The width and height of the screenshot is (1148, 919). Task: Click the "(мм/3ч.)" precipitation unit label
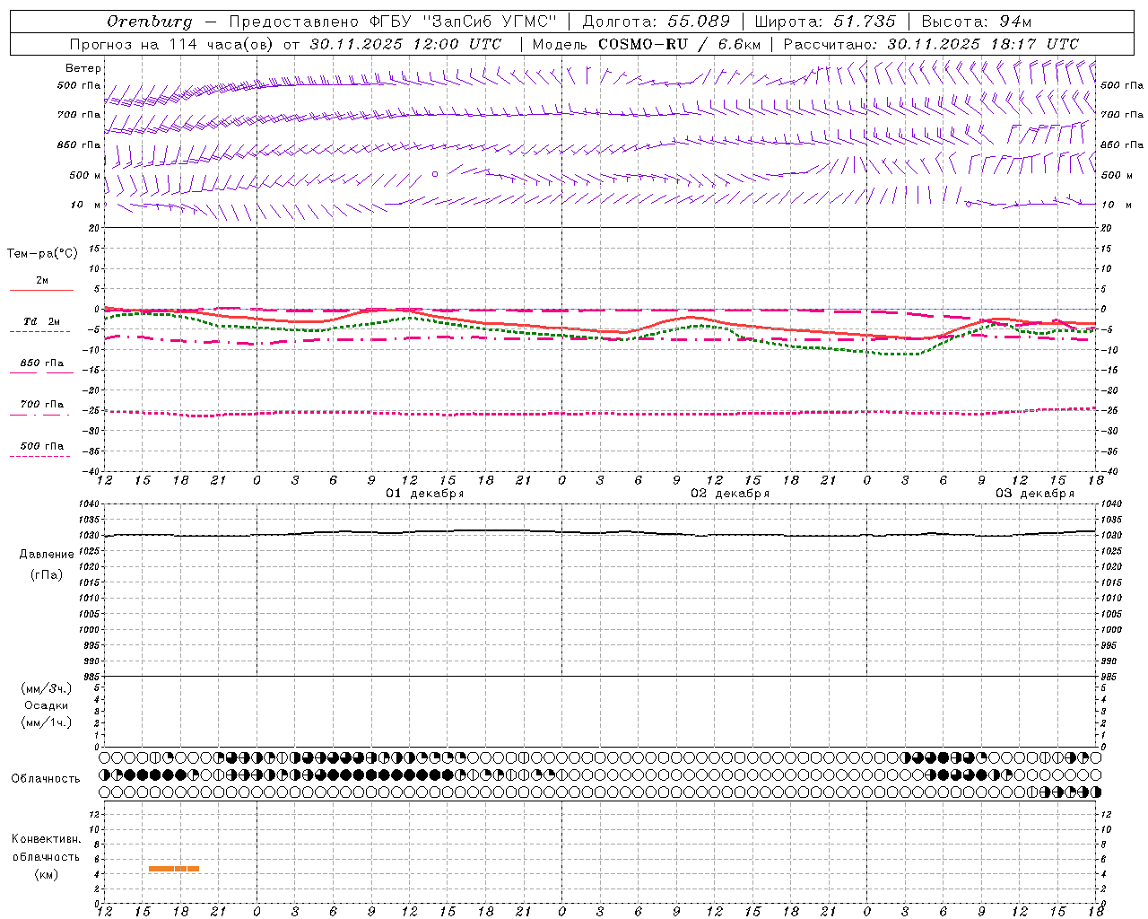point(47,688)
